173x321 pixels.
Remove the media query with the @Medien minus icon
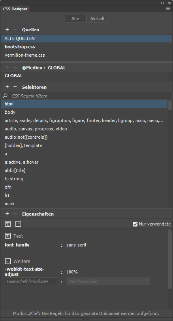15,67
